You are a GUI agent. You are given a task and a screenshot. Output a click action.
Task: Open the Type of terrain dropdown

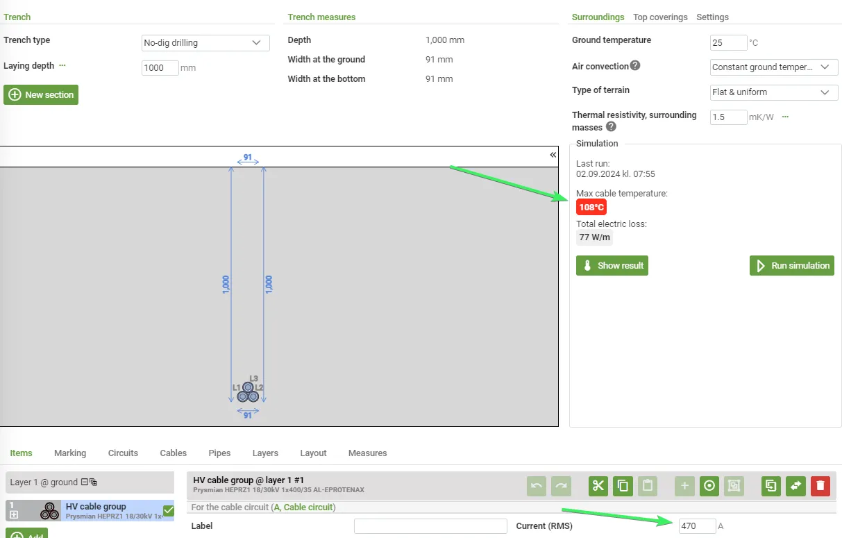click(774, 92)
